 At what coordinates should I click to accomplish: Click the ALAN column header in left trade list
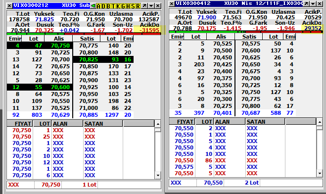click(67, 124)
